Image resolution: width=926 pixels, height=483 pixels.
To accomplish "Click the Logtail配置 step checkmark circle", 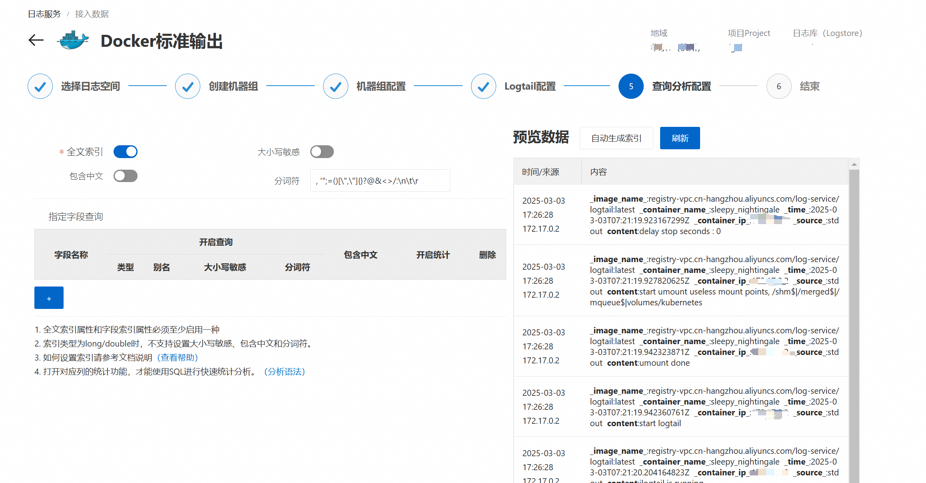I will coord(483,86).
